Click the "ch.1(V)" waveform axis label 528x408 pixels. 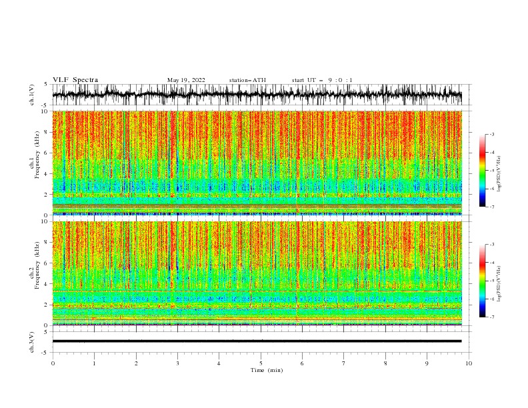[x=32, y=95]
